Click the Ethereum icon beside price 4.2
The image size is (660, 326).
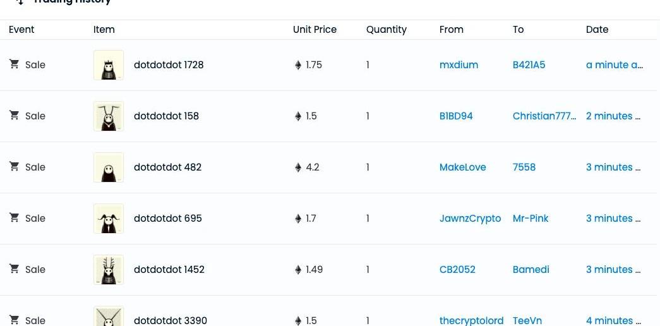coord(298,167)
